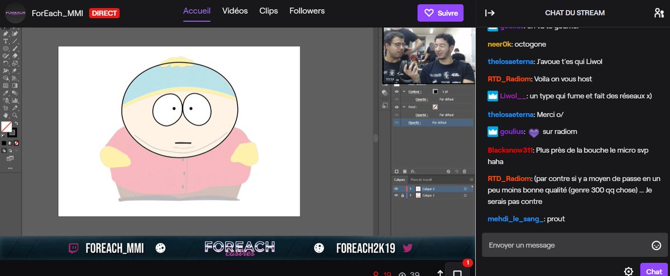Set toolbar color mode to None
The image size is (670, 276).
pos(16,143)
